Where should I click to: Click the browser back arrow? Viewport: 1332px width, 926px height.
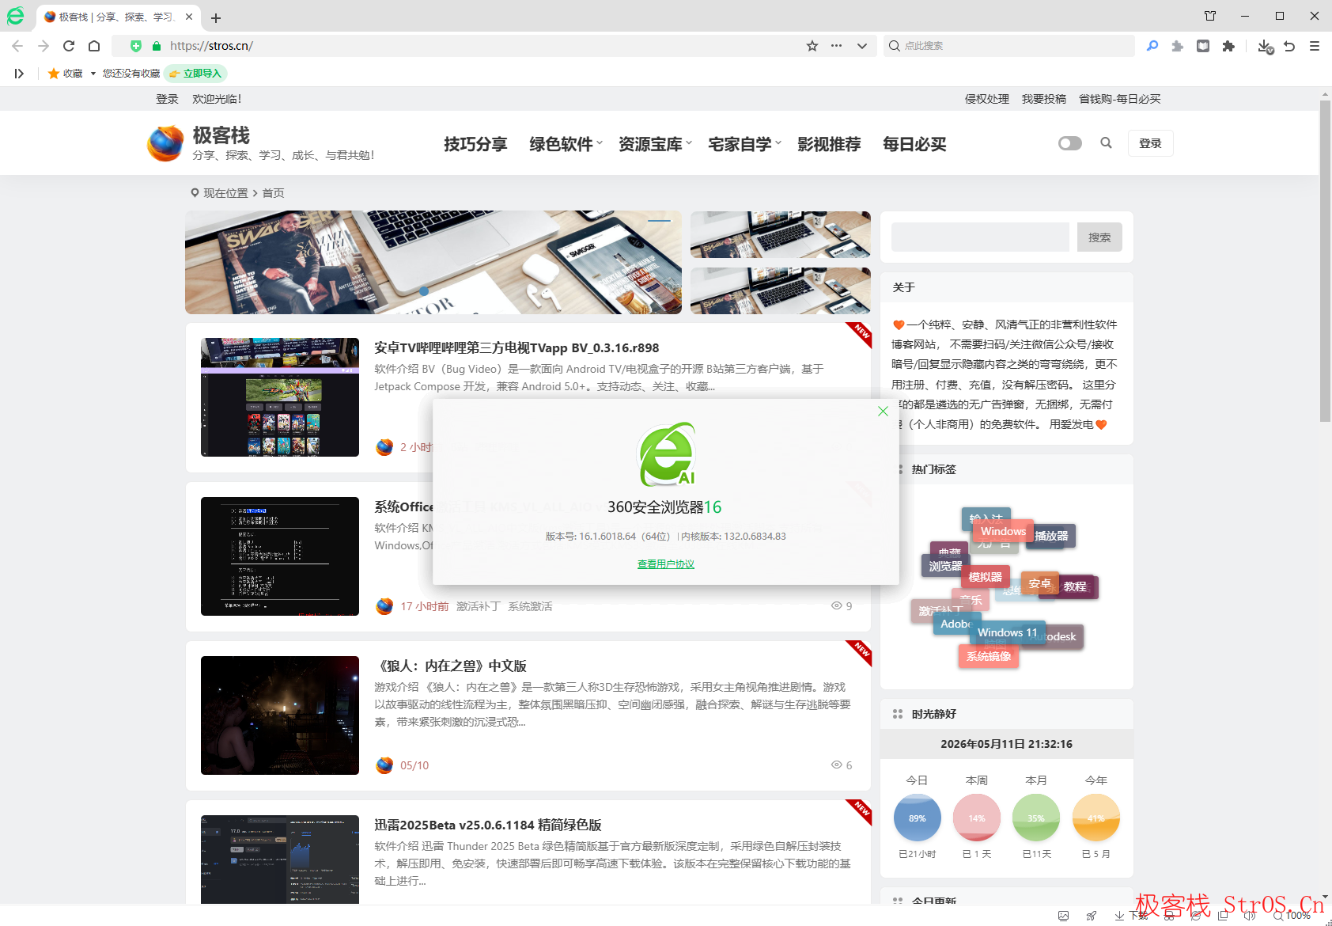point(17,46)
